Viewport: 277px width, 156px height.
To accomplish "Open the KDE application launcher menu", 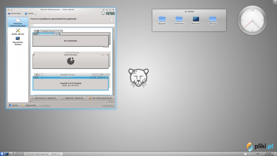I will coord(2,154).
